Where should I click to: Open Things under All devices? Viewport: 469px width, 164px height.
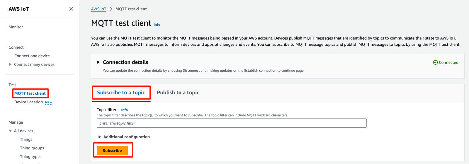tap(26, 139)
